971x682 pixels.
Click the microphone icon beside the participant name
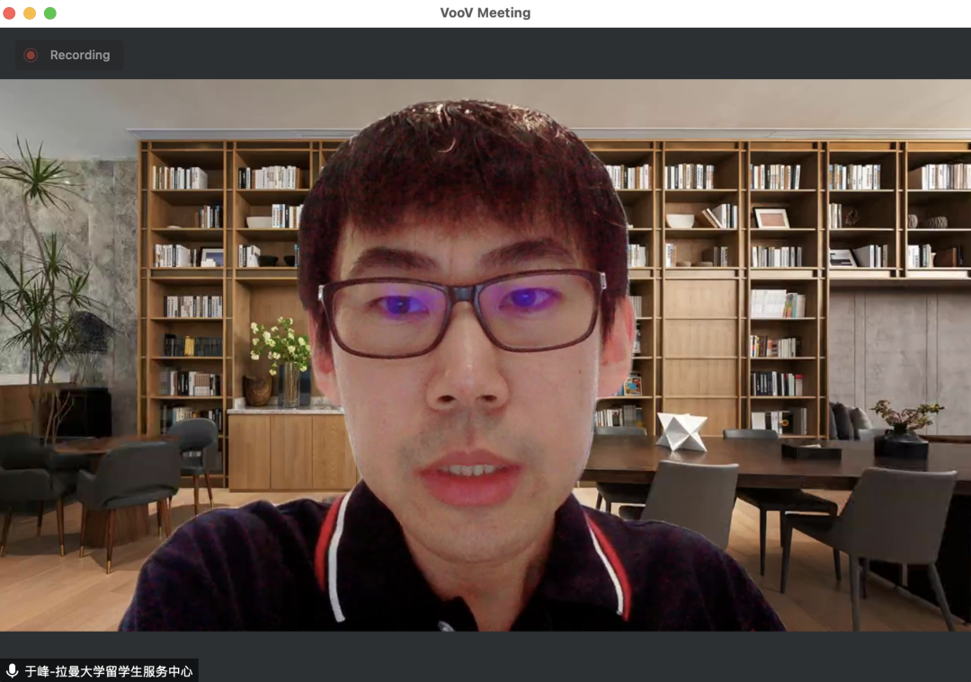click(x=12, y=671)
